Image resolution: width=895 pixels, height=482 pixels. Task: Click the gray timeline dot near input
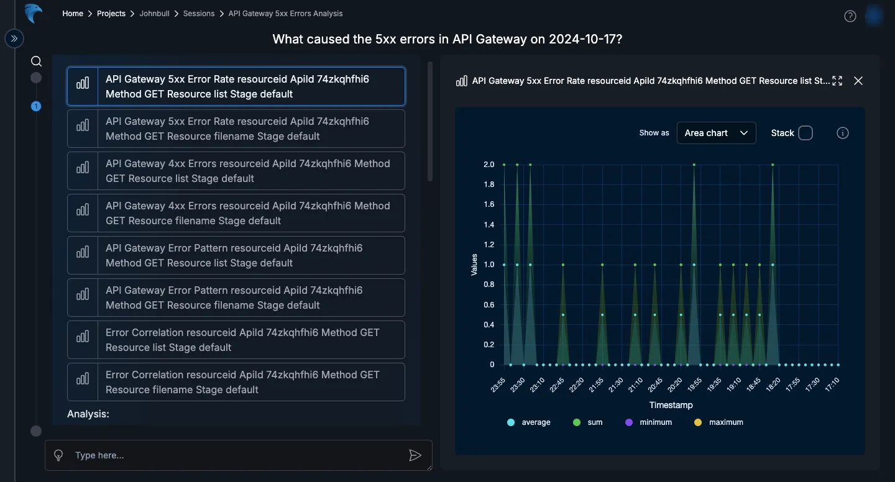36,431
